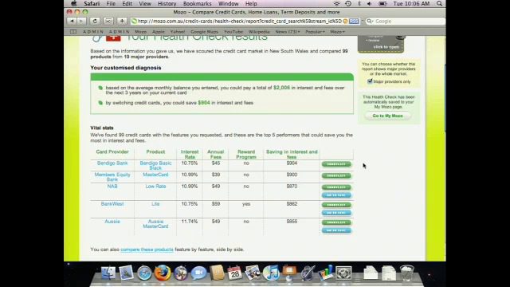Screen dimensions: 510x287
Task: Click the green button in the Aussie row
Action: (336, 222)
